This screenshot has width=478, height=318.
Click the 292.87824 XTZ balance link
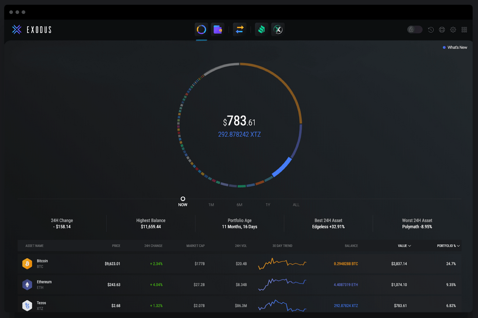[346, 305]
